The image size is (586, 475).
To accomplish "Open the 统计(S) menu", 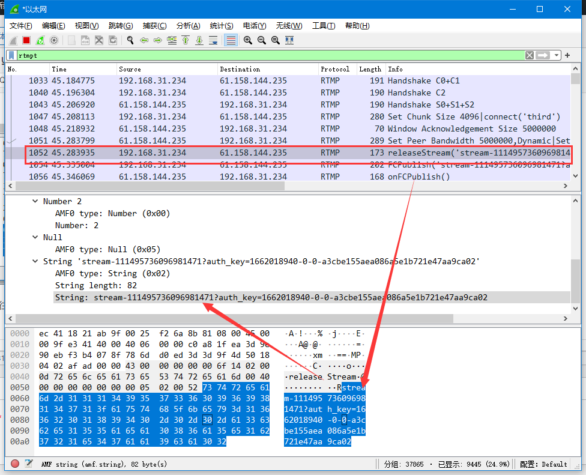I will coord(221,26).
